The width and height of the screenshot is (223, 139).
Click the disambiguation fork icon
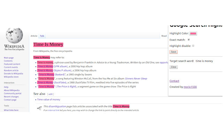tap(39, 108)
